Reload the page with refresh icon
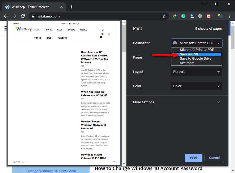Screen dimensions: 235x173 [23, 16]
